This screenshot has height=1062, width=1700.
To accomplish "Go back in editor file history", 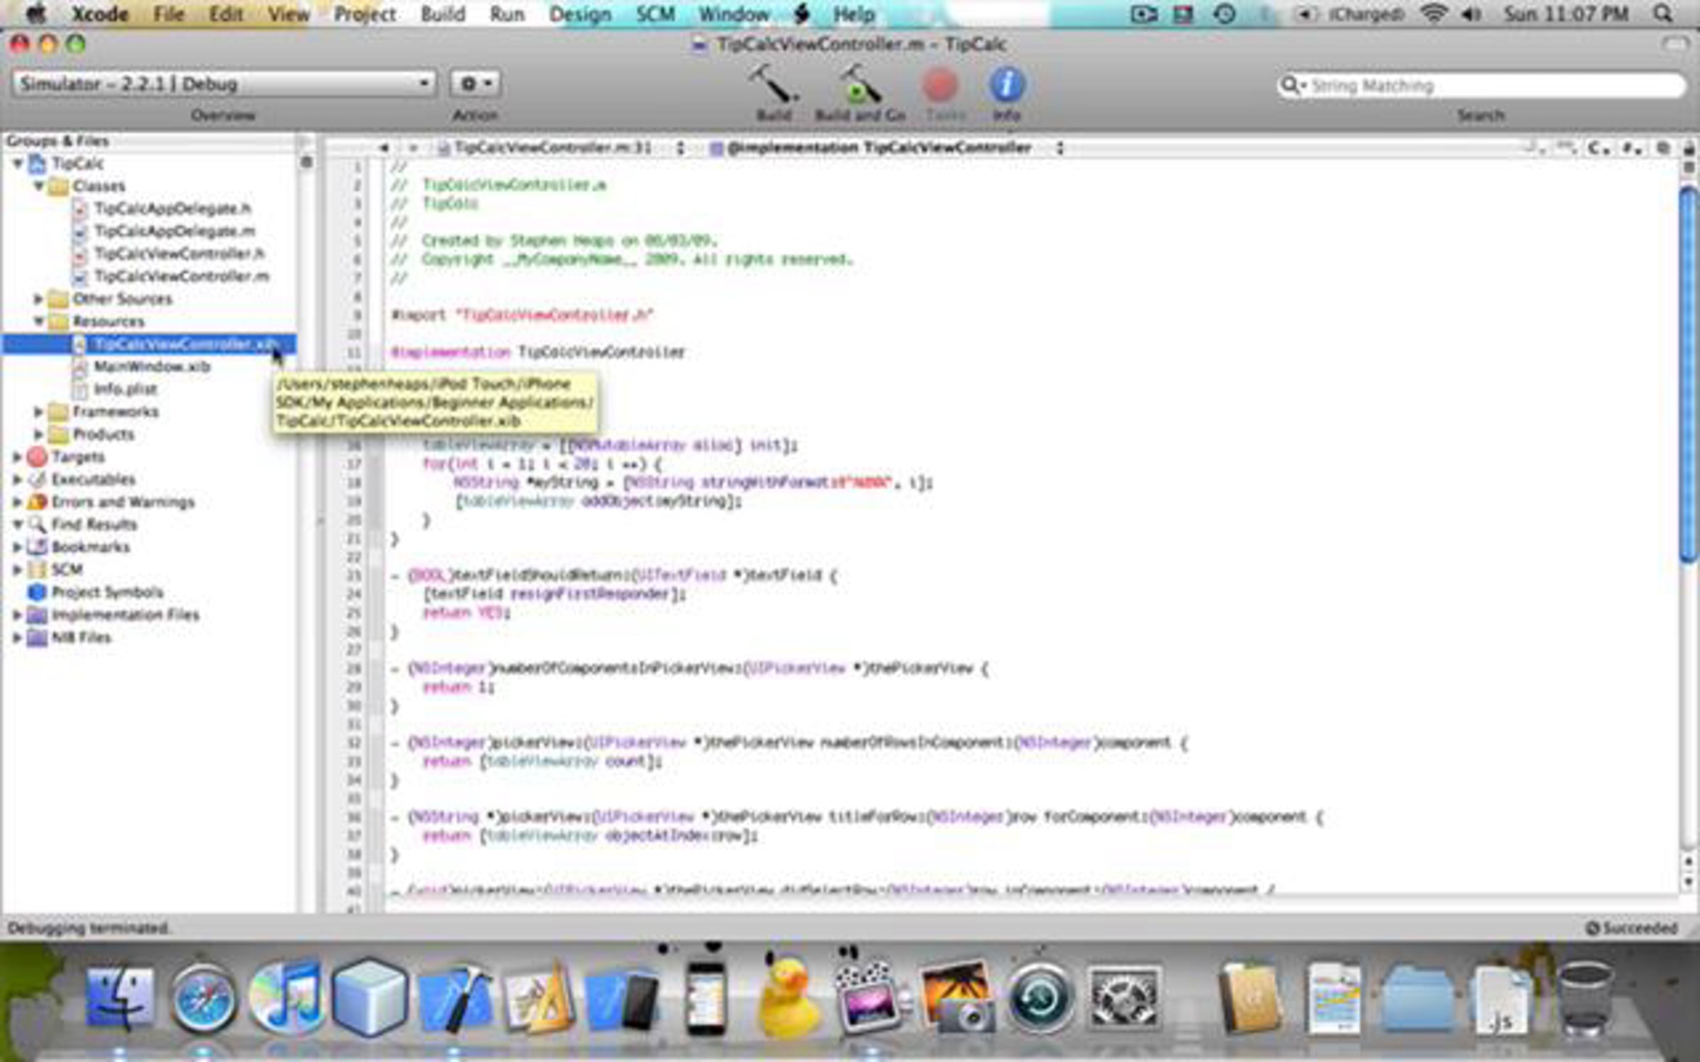I will click(x=383, y=148).
